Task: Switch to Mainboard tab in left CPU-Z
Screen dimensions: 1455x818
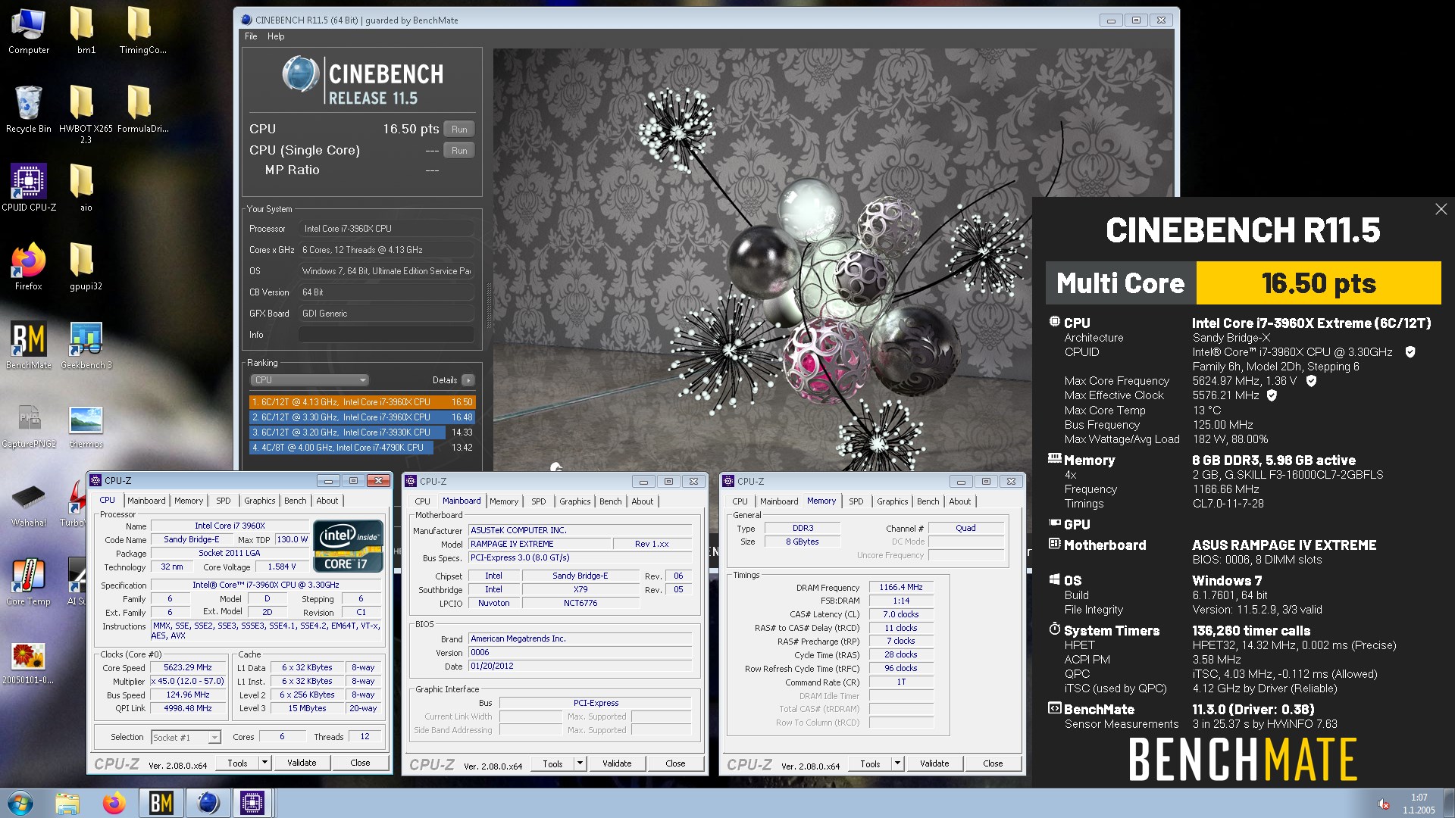Action: coord(146,501)
